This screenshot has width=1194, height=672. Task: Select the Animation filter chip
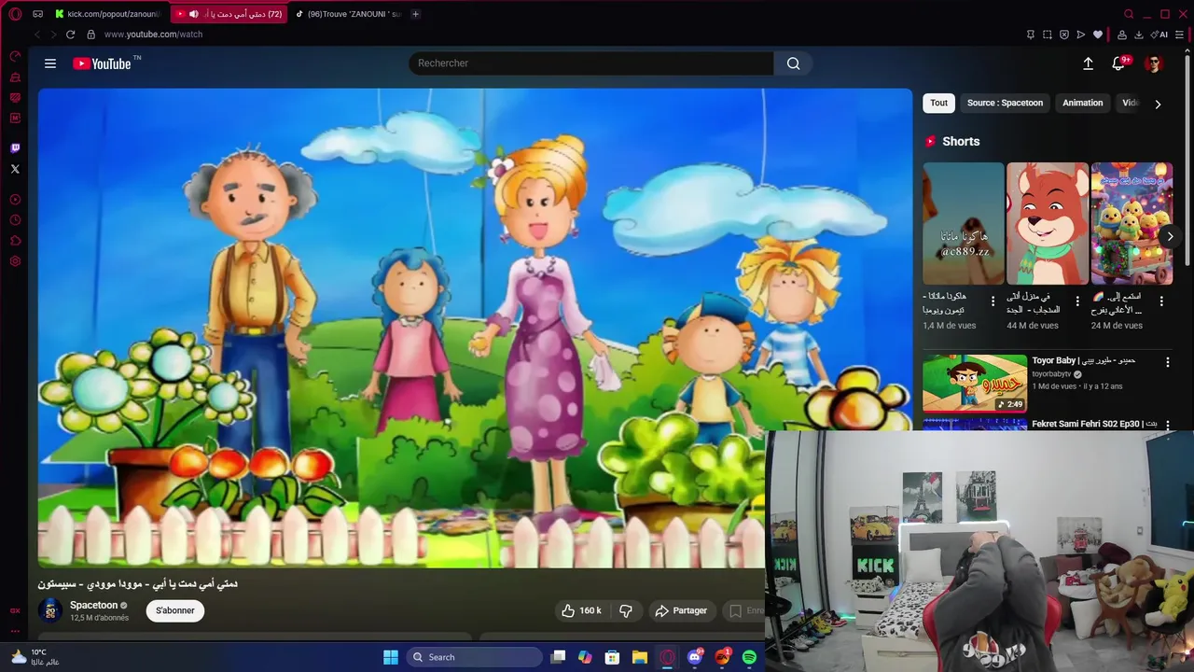[x=1082, y=103]
